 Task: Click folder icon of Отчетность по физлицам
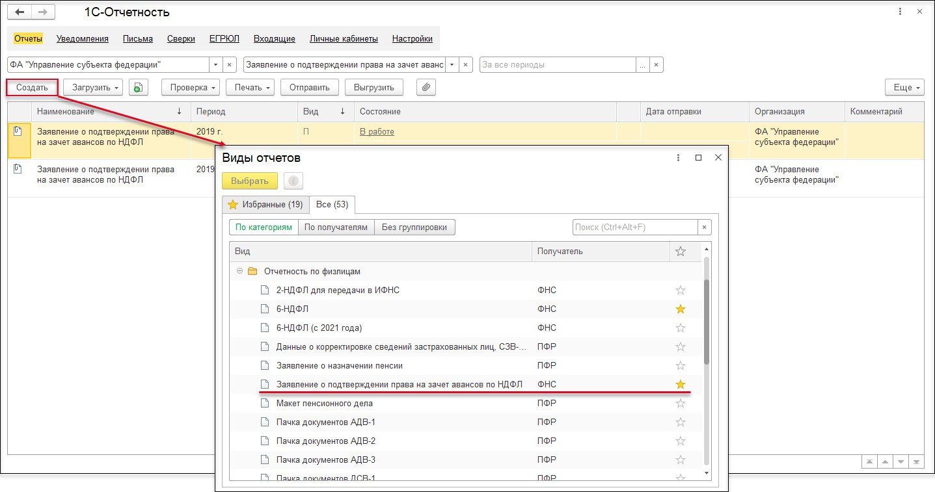252,271
